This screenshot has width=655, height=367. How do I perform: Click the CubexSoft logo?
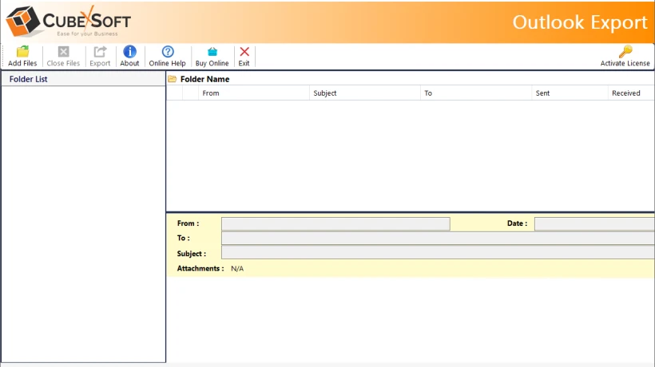(69, 22)
